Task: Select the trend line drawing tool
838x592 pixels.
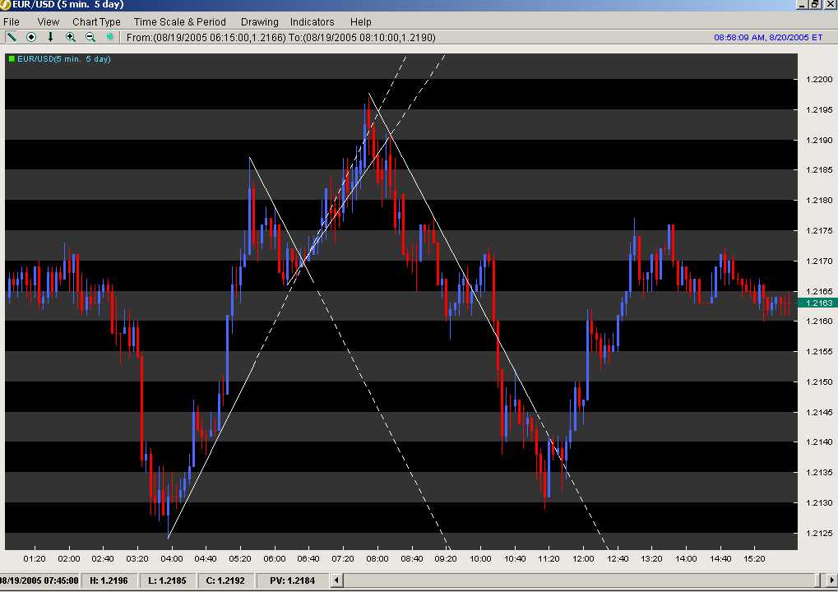Action: (x=12, y=37)
